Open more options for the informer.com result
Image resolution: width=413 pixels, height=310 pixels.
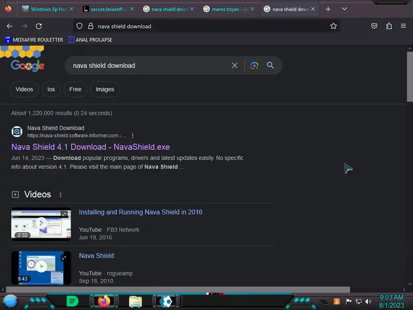[132, 136]
